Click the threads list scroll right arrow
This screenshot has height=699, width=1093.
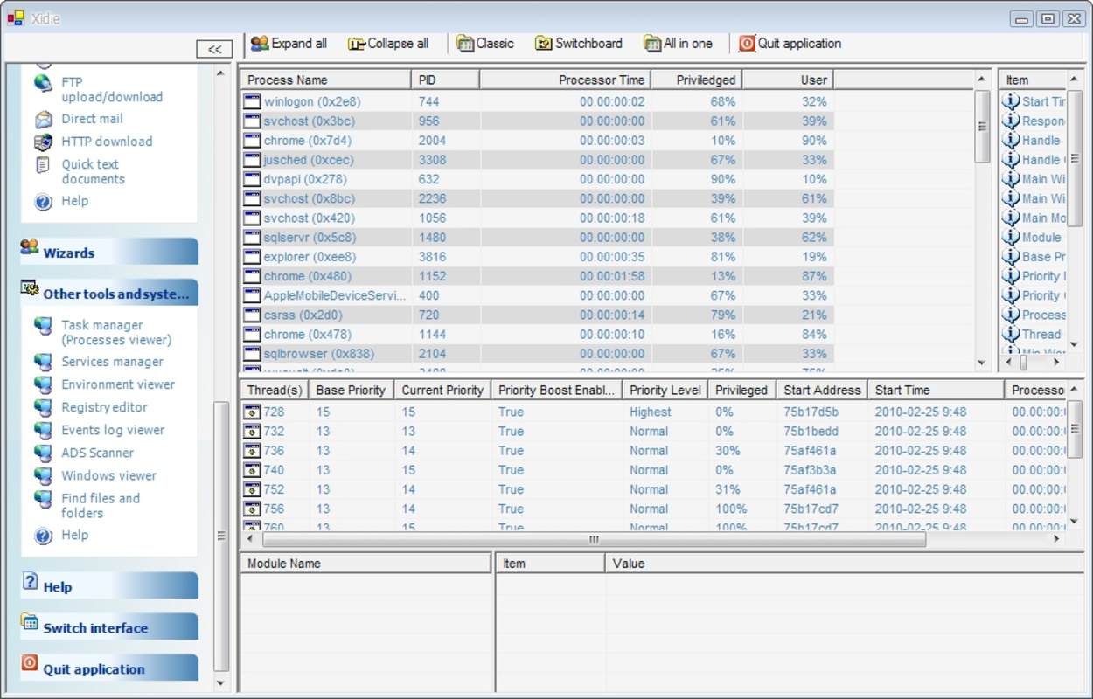pyautogui.click(x=1056, y=539)
